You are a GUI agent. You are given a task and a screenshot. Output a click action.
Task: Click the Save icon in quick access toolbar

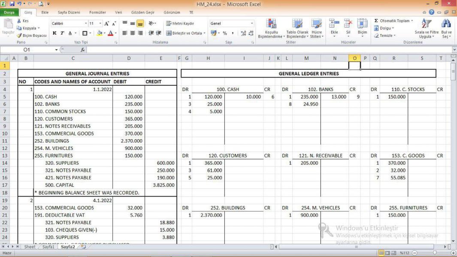[12, 4]
